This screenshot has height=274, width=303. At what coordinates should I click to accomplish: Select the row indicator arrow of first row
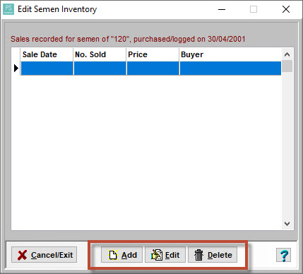point(16,68)
